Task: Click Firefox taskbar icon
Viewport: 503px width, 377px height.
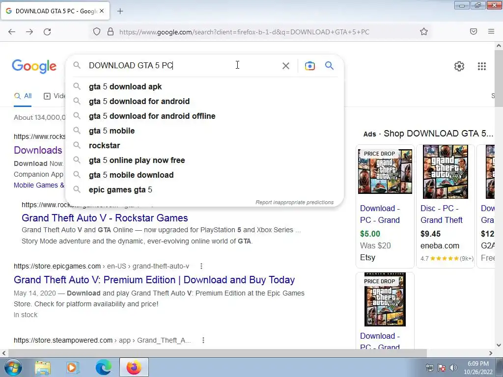Action: (x=134, y=367)
